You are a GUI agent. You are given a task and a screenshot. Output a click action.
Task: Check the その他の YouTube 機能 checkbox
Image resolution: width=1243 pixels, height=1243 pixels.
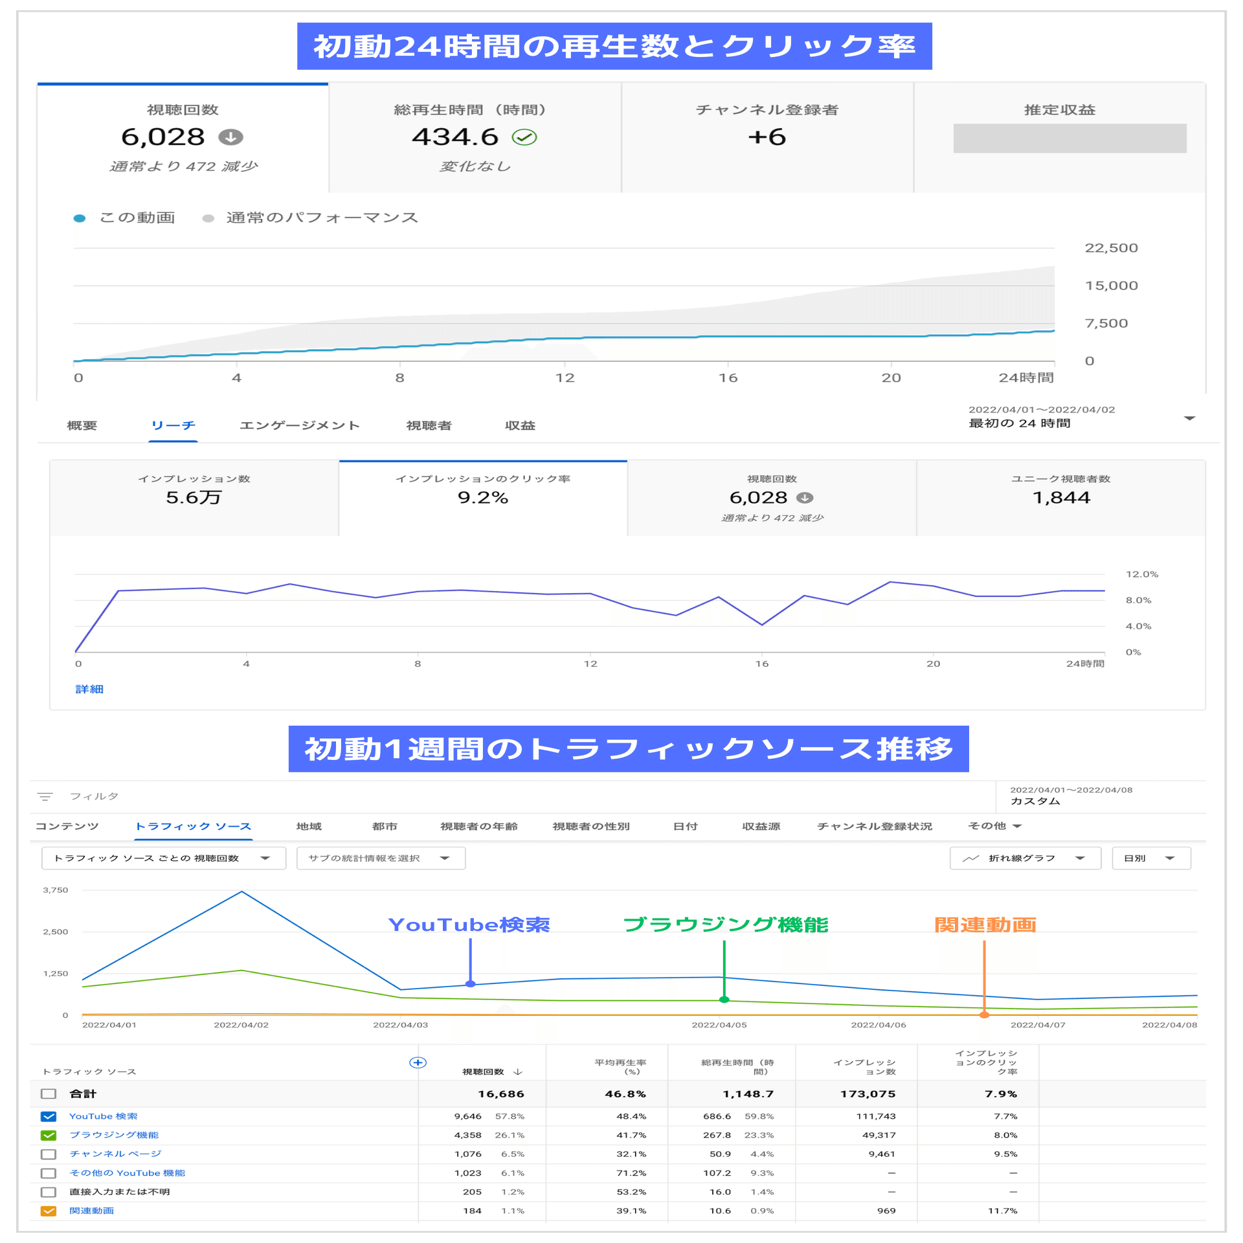pos(49,1173)
